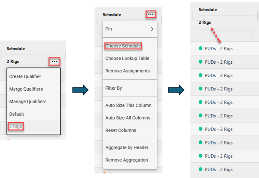Open Manage Qualifiers option

[x=28, y=101]
